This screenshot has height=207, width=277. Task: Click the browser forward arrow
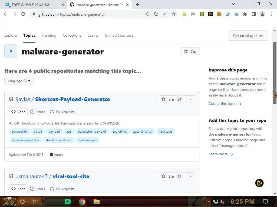pos(15,14)
